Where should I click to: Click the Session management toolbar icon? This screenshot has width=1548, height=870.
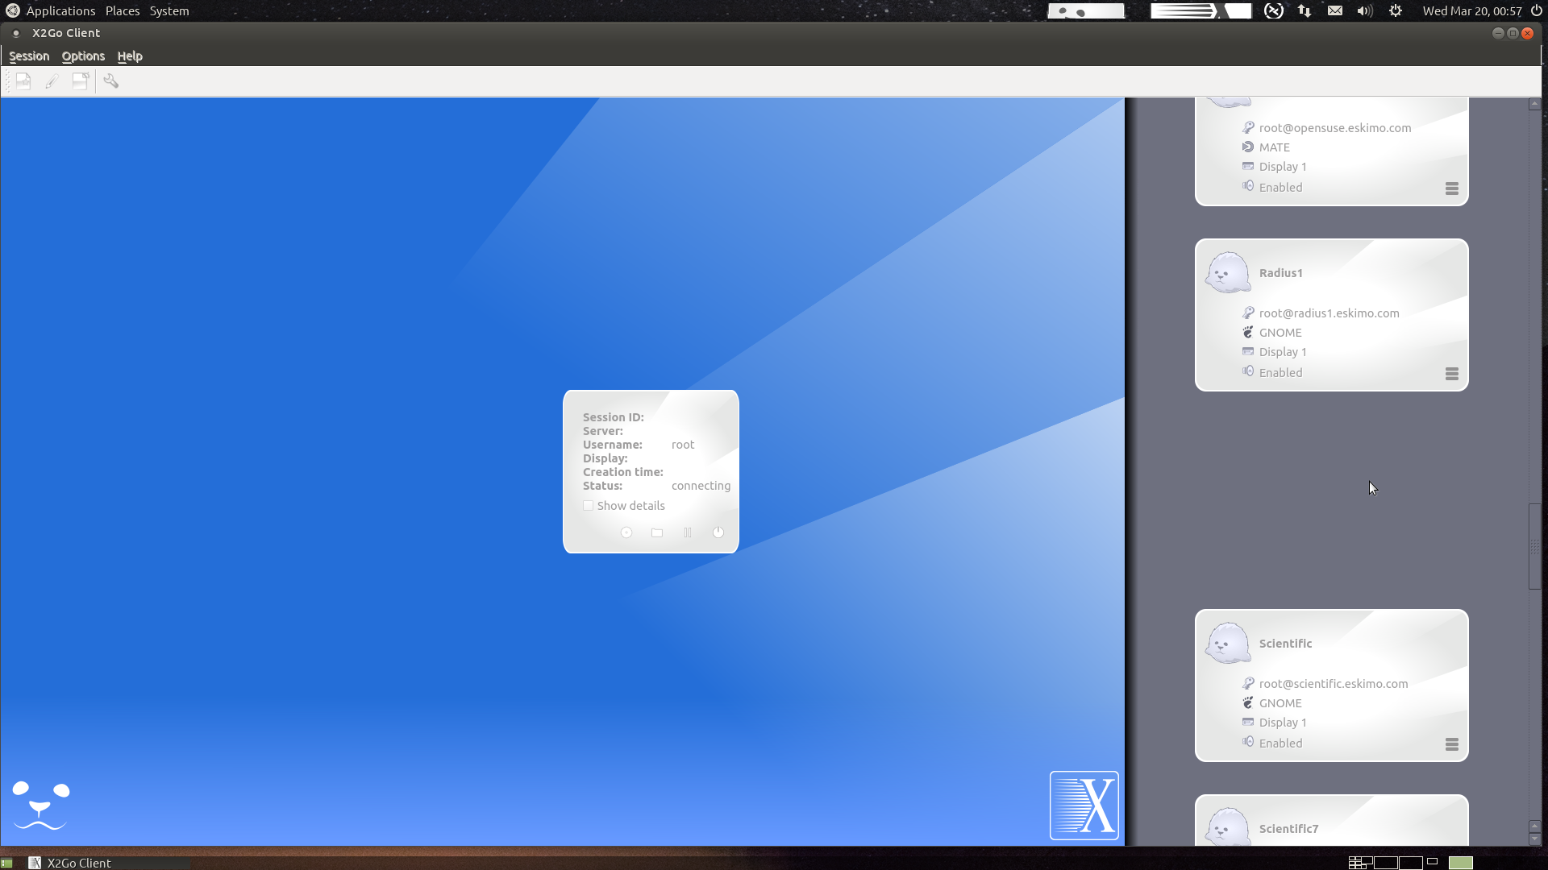pyautogui.click(x=81, y=81)
